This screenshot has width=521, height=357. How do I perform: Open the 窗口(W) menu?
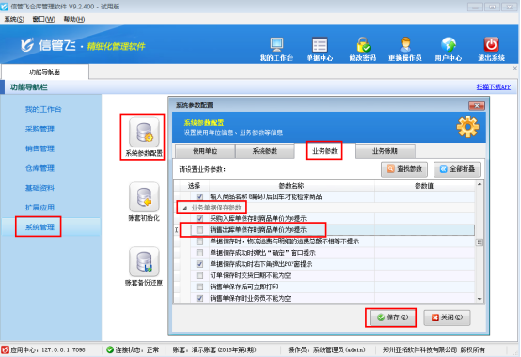click(x=43, y=19)
